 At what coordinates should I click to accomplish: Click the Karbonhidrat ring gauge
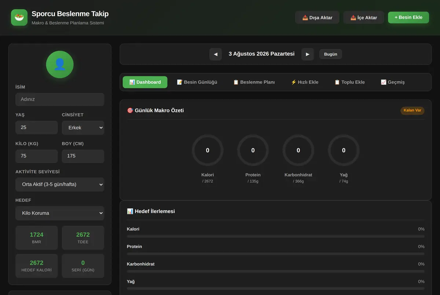[298, 150]
